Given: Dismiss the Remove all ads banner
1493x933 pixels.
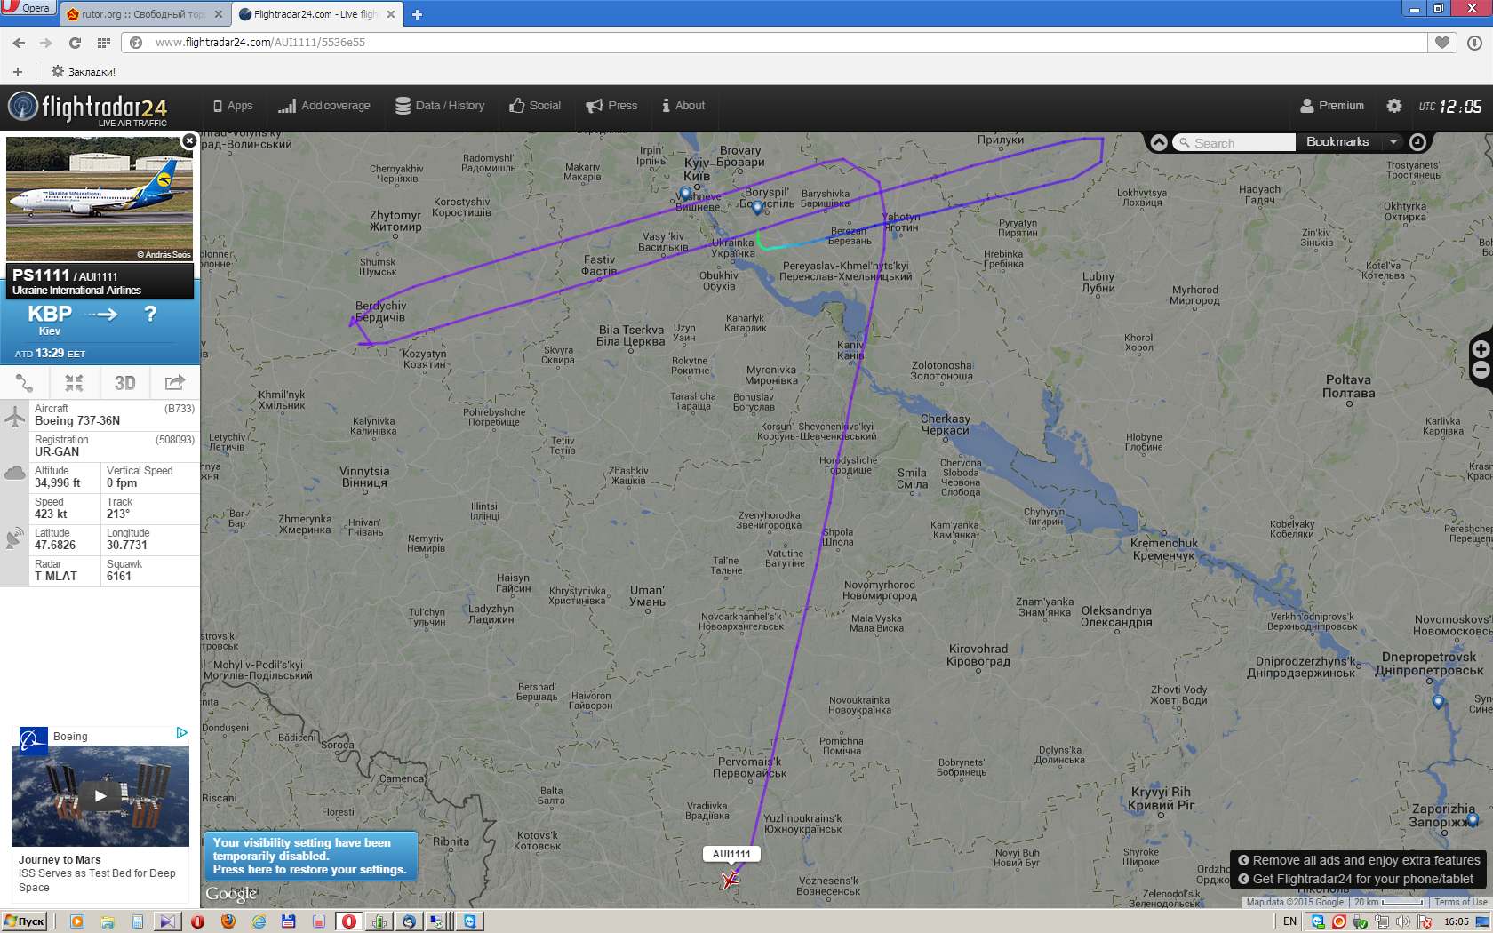Looking at the screenshot, I should point(1244,860).
